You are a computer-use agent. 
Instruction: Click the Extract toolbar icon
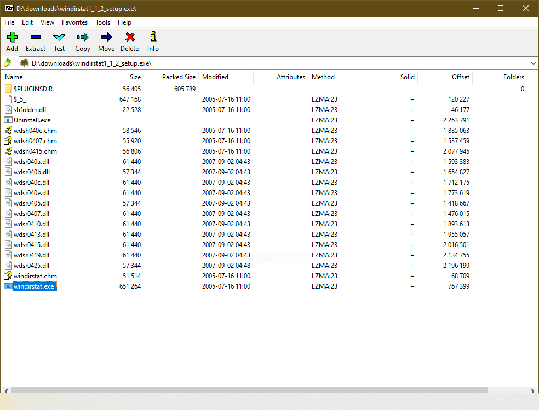36,37
